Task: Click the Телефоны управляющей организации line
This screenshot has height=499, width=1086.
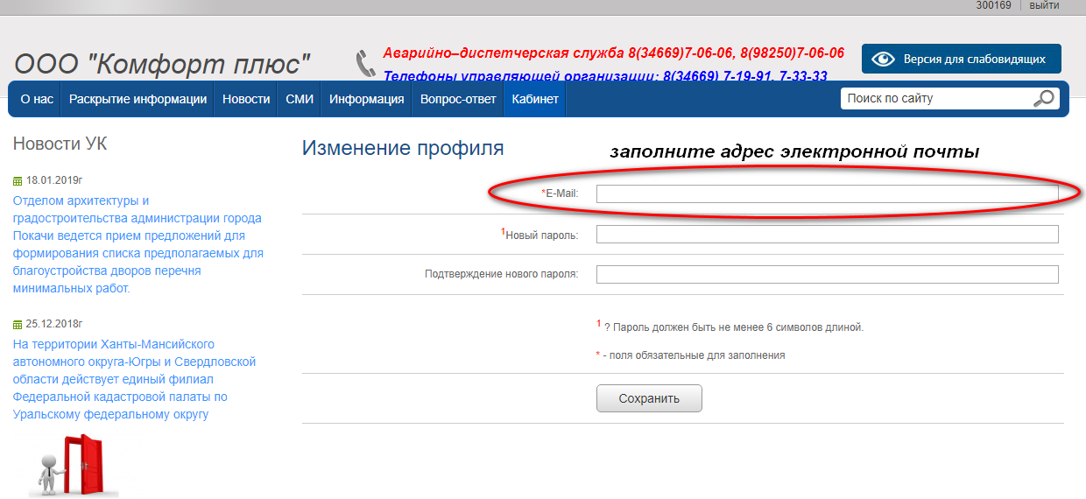Action: (605, 76)
